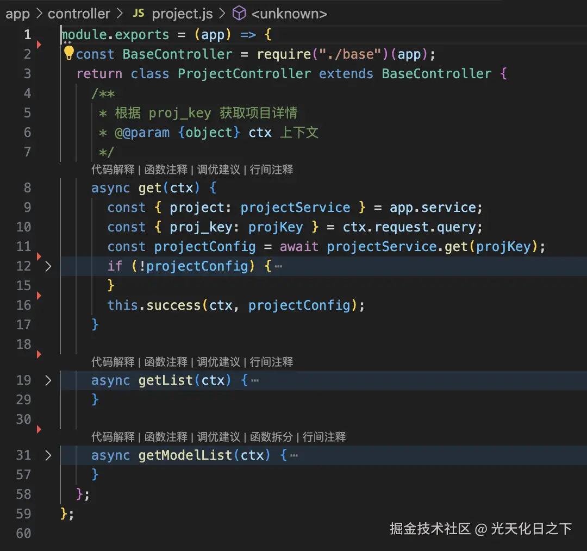Click the JS file icon in breadcrumb
This screenshot has width=587, height=551.
139,14
